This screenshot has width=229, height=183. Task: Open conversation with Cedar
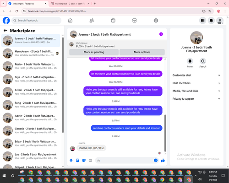[x=31, y=92]
